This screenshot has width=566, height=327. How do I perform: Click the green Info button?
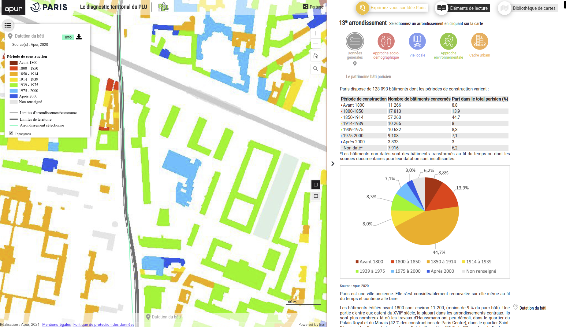coord(68,37)
